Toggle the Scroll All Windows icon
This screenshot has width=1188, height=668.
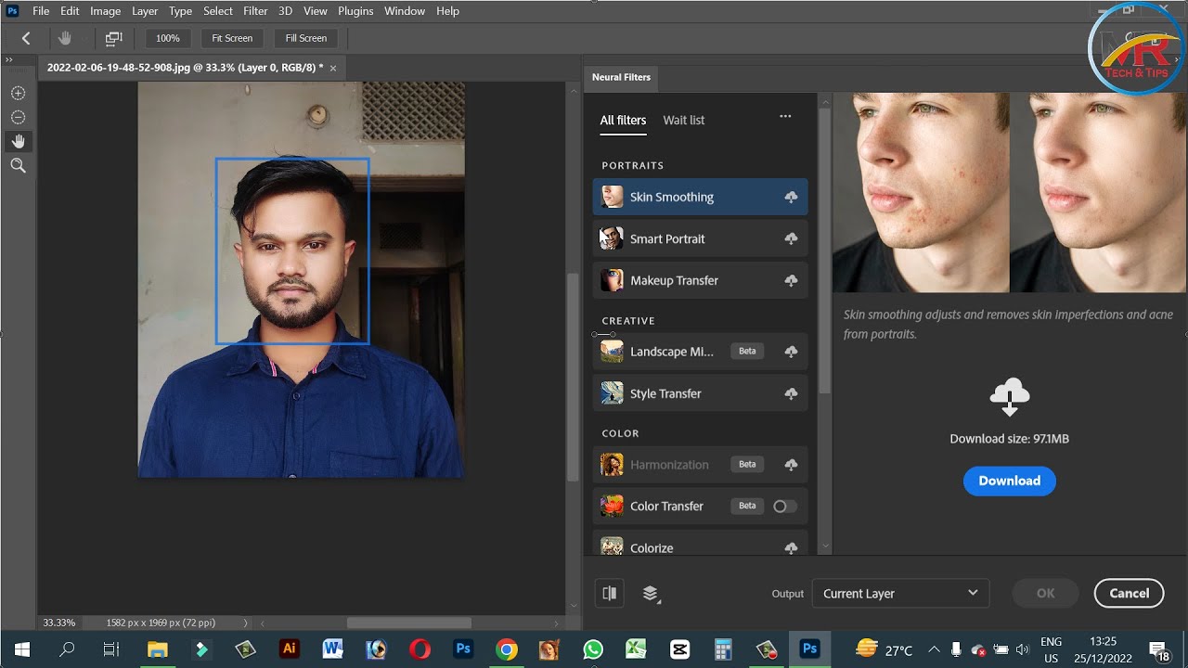click(x=113, y=38)
